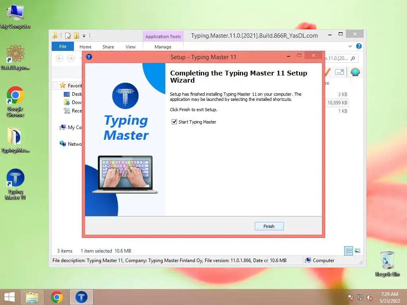This screenshot has height=305, width=407.
Task: Open My Computer desktop icon
Action: [16, 16]
